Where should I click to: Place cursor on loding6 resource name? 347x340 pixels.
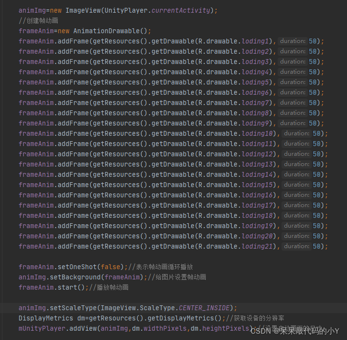255,92
